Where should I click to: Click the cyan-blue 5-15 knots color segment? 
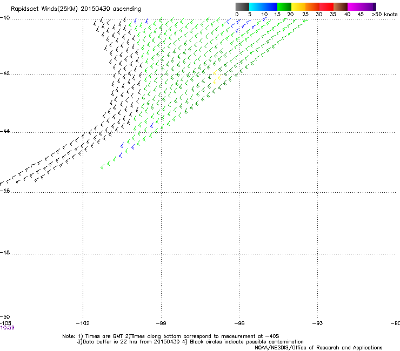(263, 6)
